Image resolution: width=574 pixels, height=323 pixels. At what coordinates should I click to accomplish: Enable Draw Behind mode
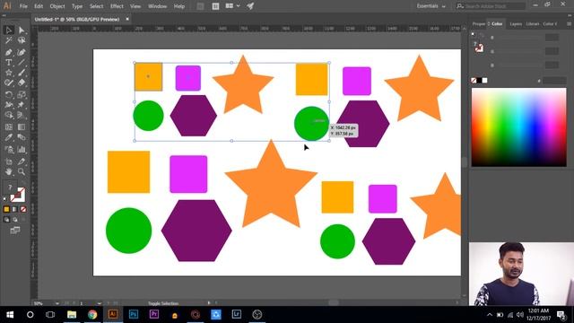tap(14, 220)
